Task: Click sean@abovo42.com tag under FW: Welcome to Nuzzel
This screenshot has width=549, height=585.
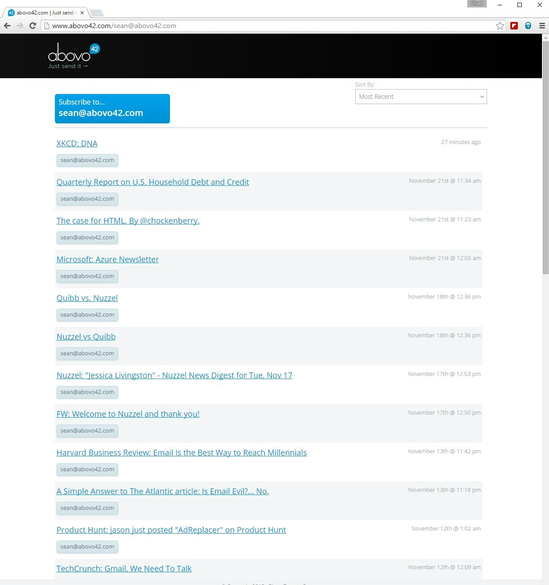Action: click(87, 431)
